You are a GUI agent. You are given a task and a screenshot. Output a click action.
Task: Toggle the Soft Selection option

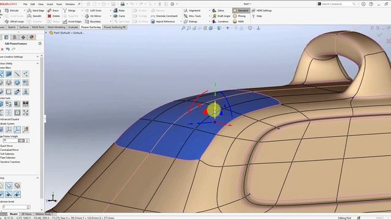(x=7, y=153)
